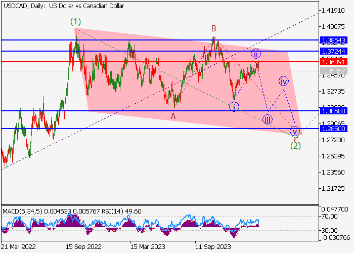Click the red price tag 1.36091
Viewport: 354px width, 253px height.
(x=334, y=62)
